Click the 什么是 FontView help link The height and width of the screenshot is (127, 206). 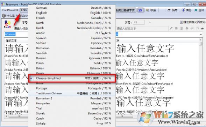coord(17,16)
